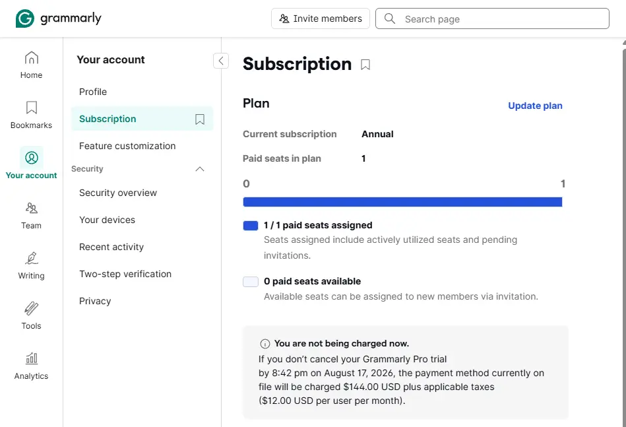
Task: Open Two-step verification settings
Action: (x=125, y=274)
